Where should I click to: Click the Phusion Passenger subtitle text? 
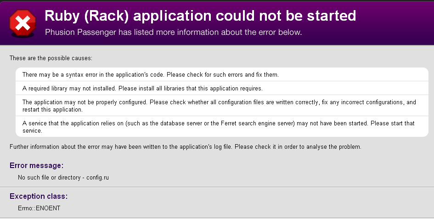click(173, 32)
